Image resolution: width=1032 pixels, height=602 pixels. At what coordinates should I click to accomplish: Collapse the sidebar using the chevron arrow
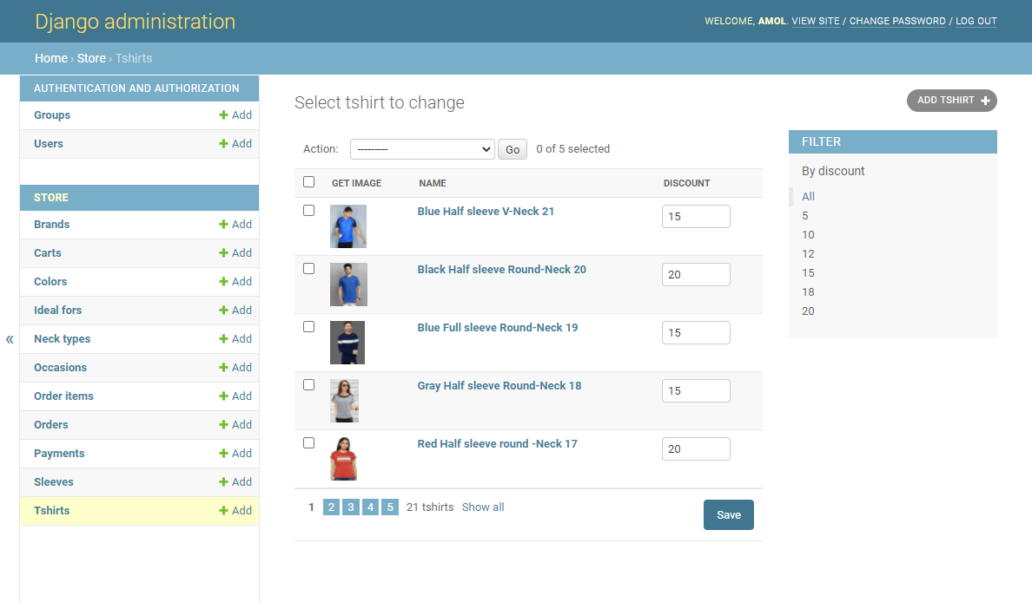[10, 339]
